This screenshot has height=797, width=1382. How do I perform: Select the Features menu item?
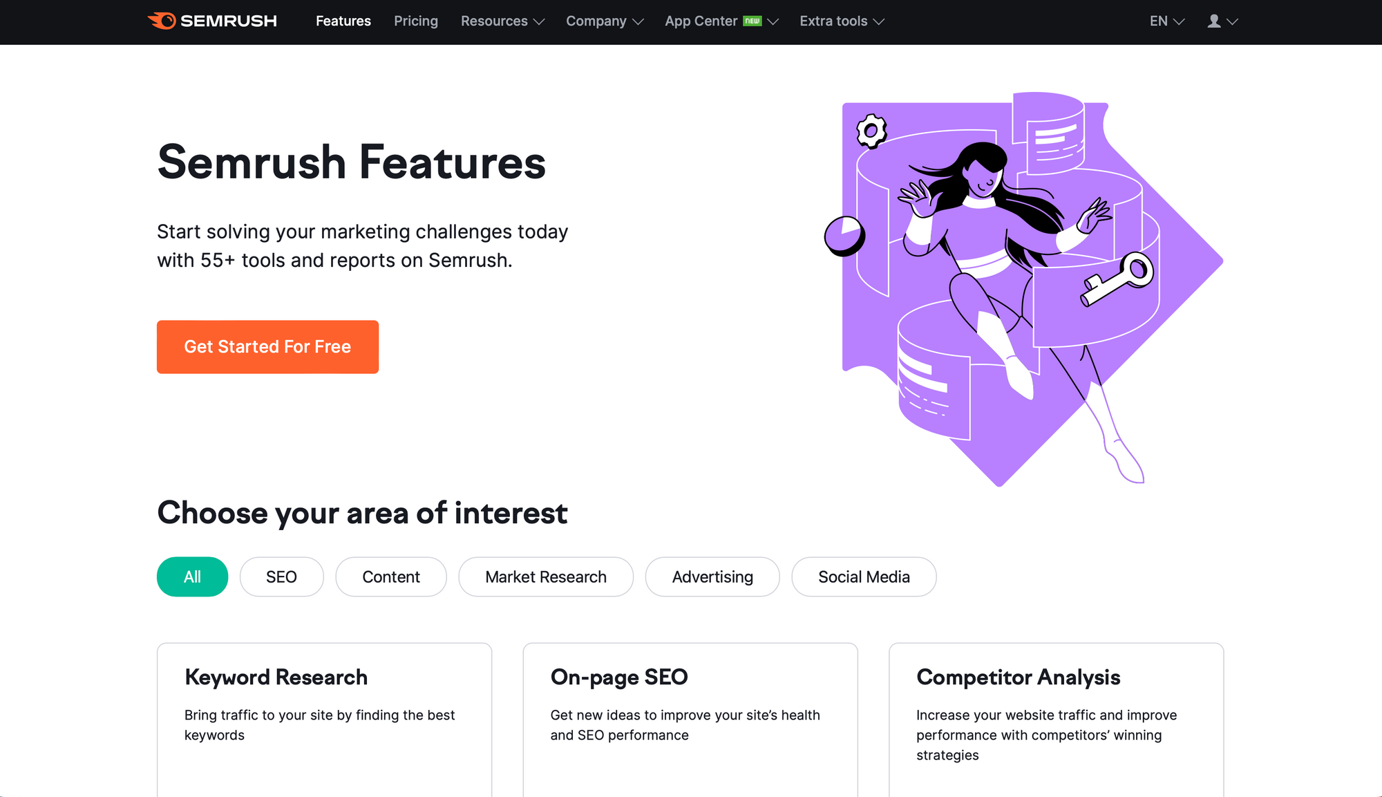click(x=343, y=21)
